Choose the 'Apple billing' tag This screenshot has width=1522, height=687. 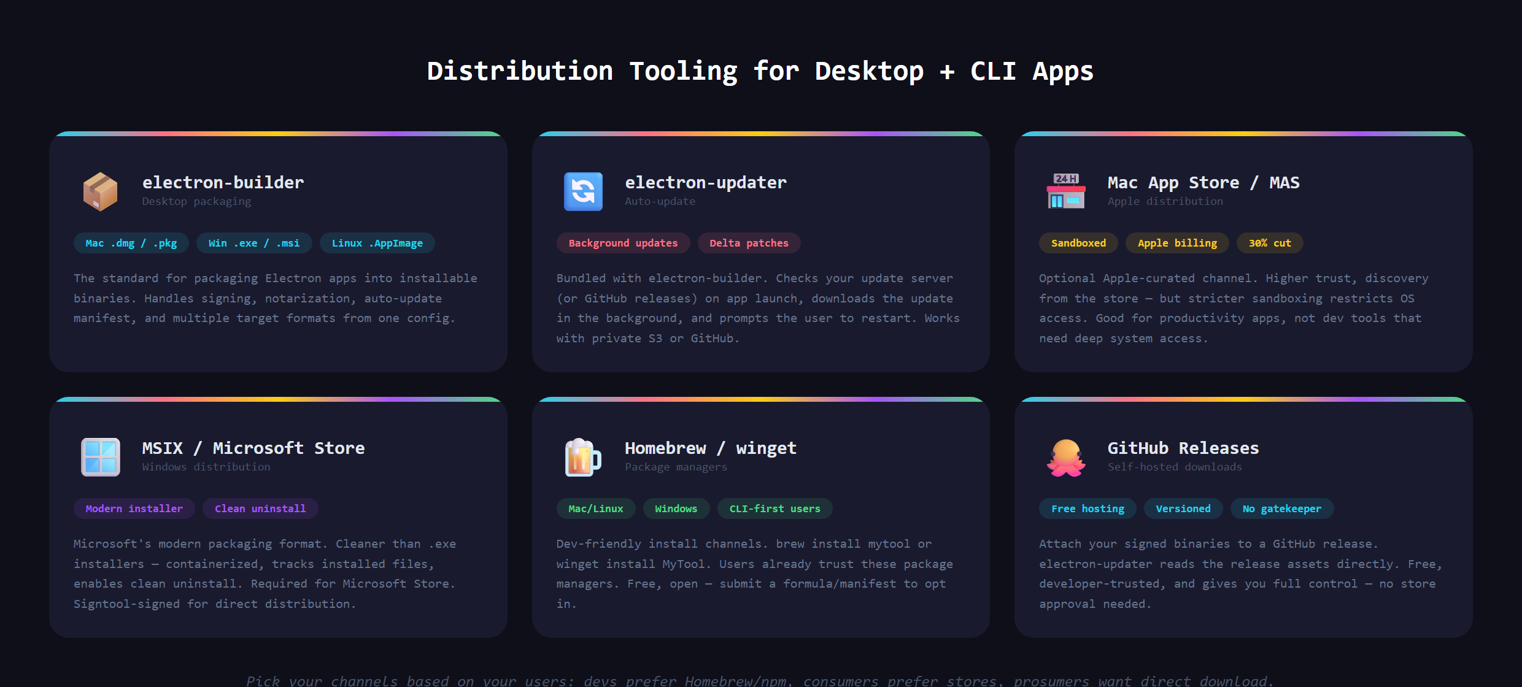pos(1177,243)
